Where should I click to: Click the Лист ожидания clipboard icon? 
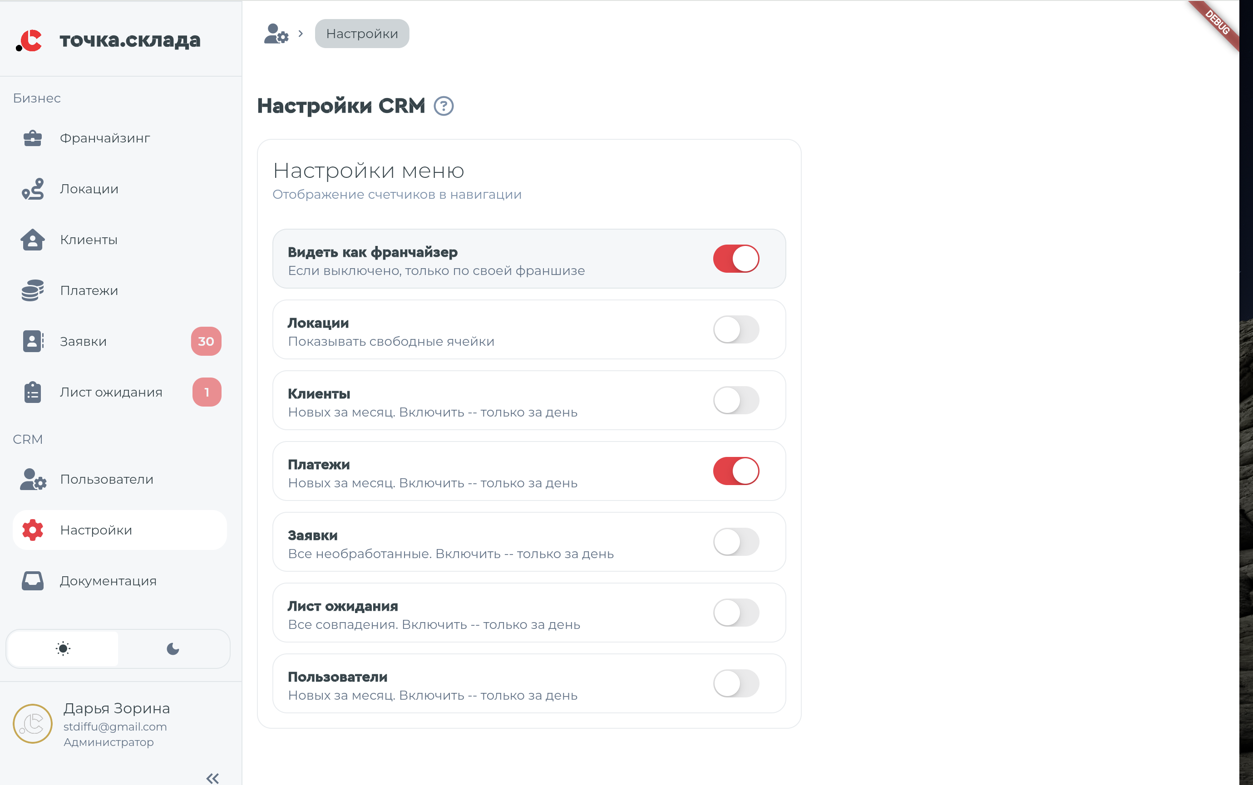[x=32, y=392]
